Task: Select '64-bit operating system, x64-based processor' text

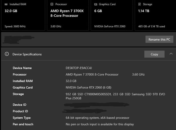Action: (x=98, y=118)
